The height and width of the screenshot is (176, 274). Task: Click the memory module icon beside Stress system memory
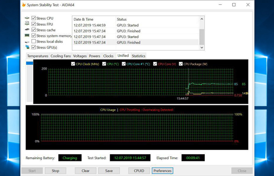pos(27,36)
